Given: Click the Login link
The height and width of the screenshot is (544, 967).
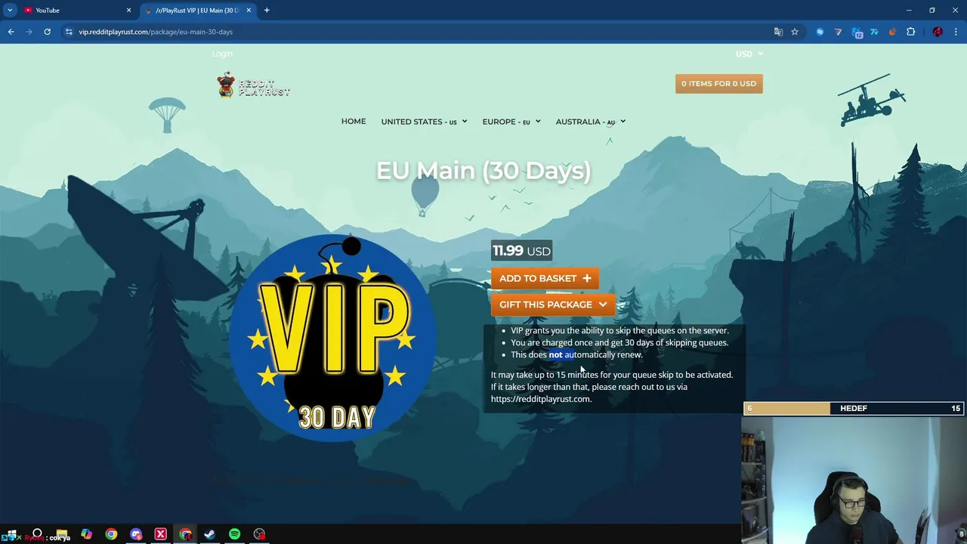Looking at the screenshot, I should coord(222,54).
